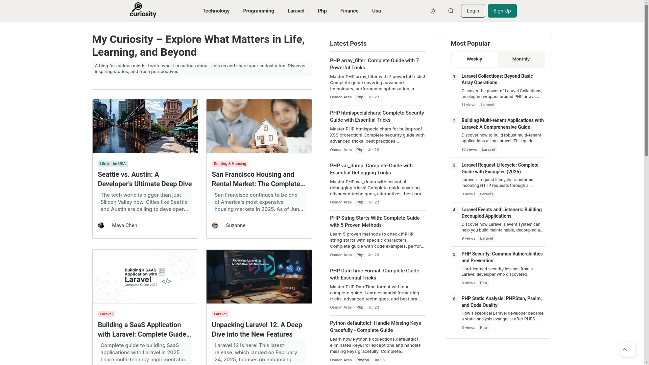Open Python defaultdict Complete Guide post
This screenshot has width=649, height=365.
(375, 326)
